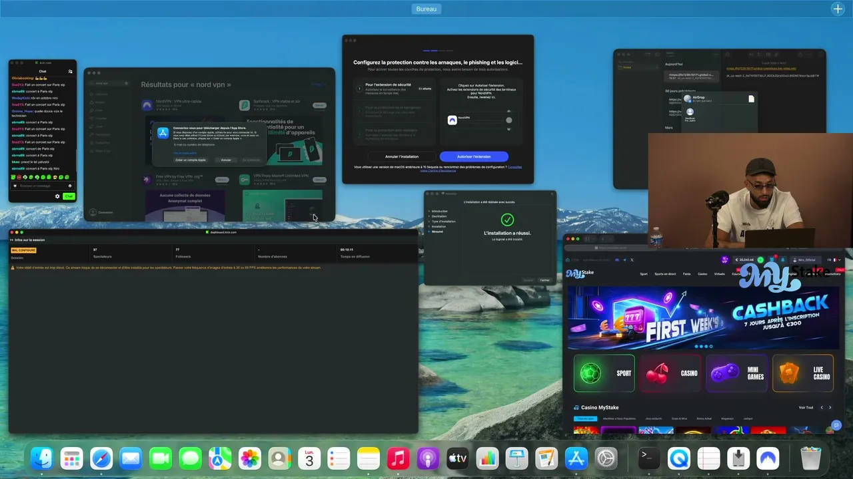The width and height of the screenshot is (853, 479).
Task: Open the FR language dropdown on MyStake
Action: 834,259
